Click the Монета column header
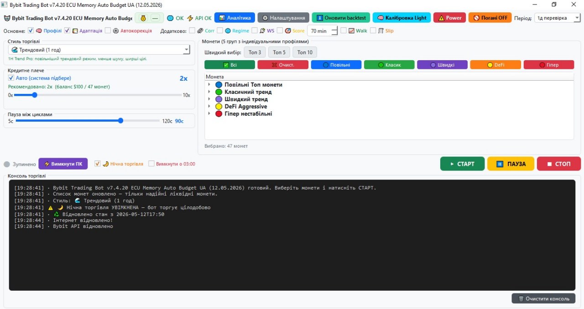Viewport: 584px width, 309px height. [389, 77]
